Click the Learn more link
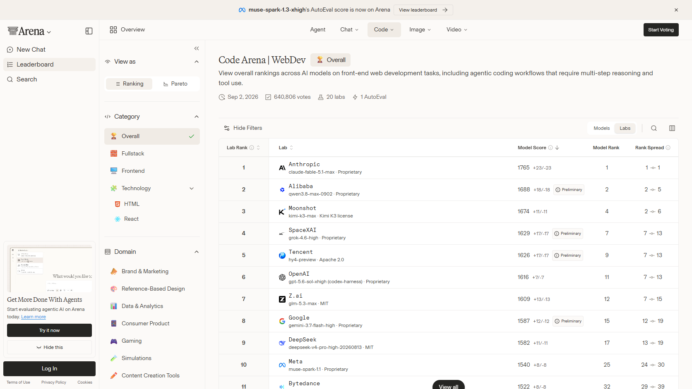 (34, 317)
